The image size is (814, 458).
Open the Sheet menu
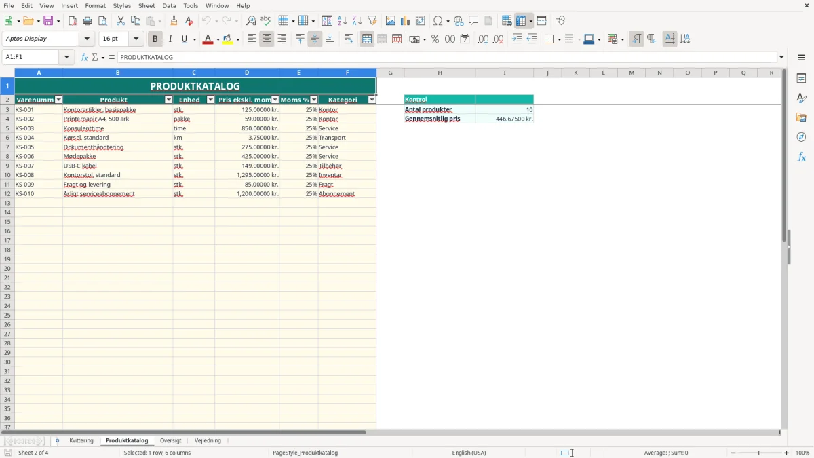point(147,5)
